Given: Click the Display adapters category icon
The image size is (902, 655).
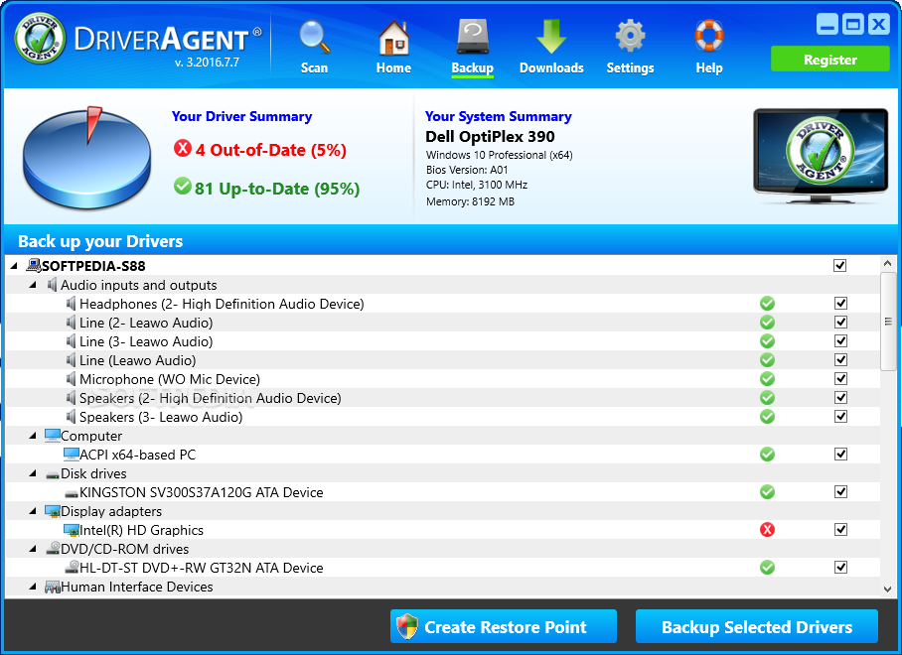Looking at the screenshot, I should tap(53, 511).
